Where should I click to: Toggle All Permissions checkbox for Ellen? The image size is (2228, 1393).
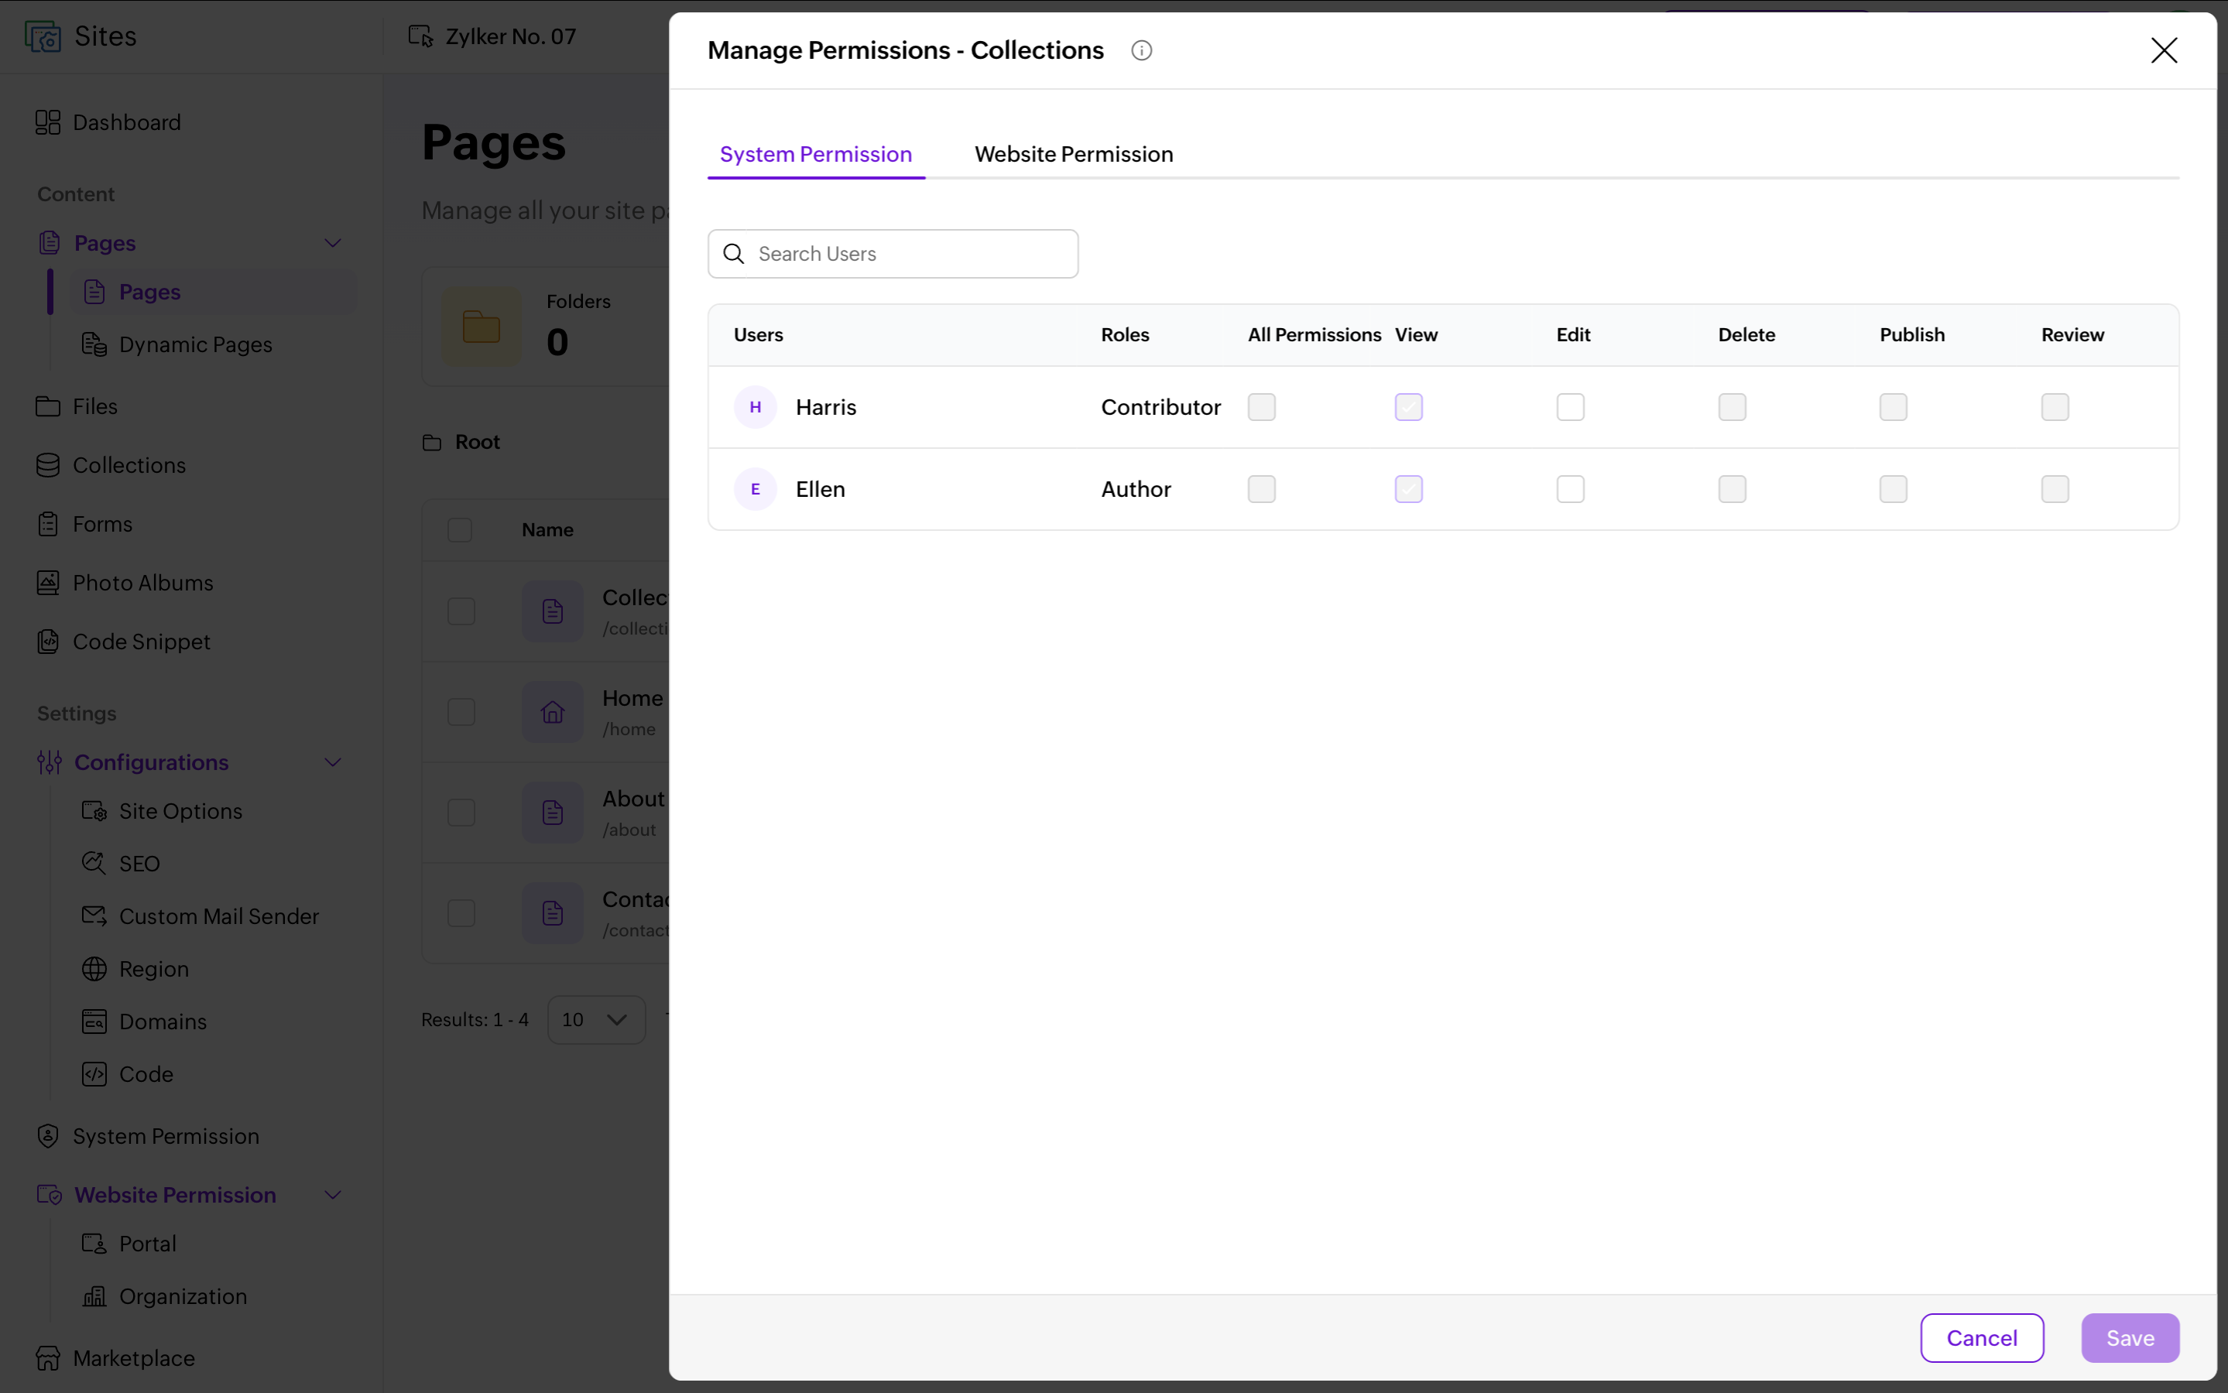click(1261, 489)
